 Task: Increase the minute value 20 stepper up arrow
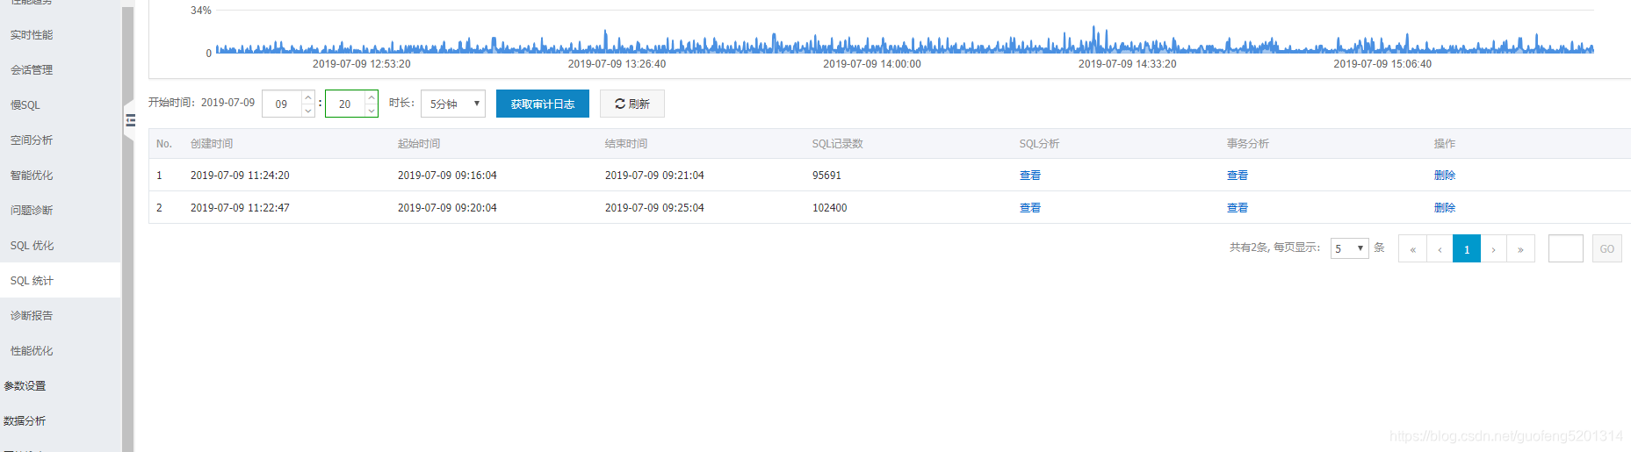pyautogui.click(x=372, y=97)
